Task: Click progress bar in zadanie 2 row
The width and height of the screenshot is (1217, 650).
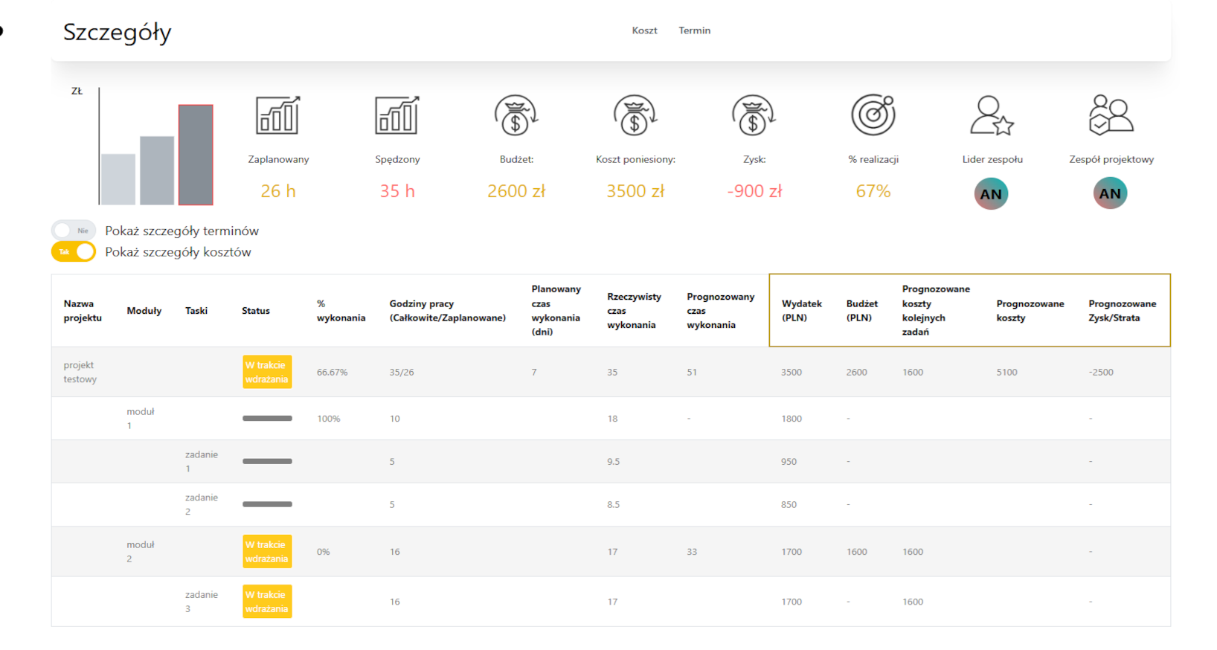Action: pos(267,504)
